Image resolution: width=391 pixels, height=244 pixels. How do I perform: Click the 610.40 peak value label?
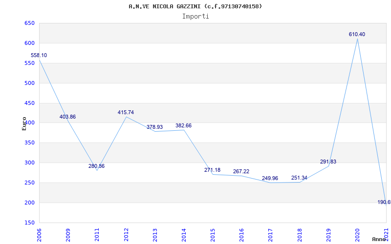point(357,34)
